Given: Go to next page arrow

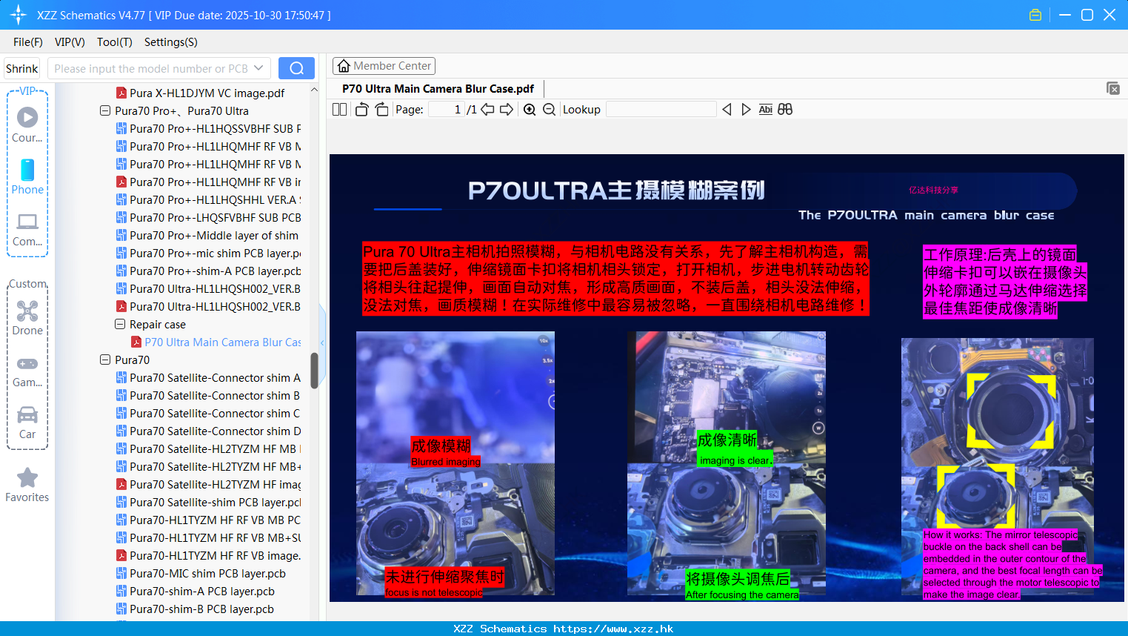Looking at the screenshot, I should [507, 110].
